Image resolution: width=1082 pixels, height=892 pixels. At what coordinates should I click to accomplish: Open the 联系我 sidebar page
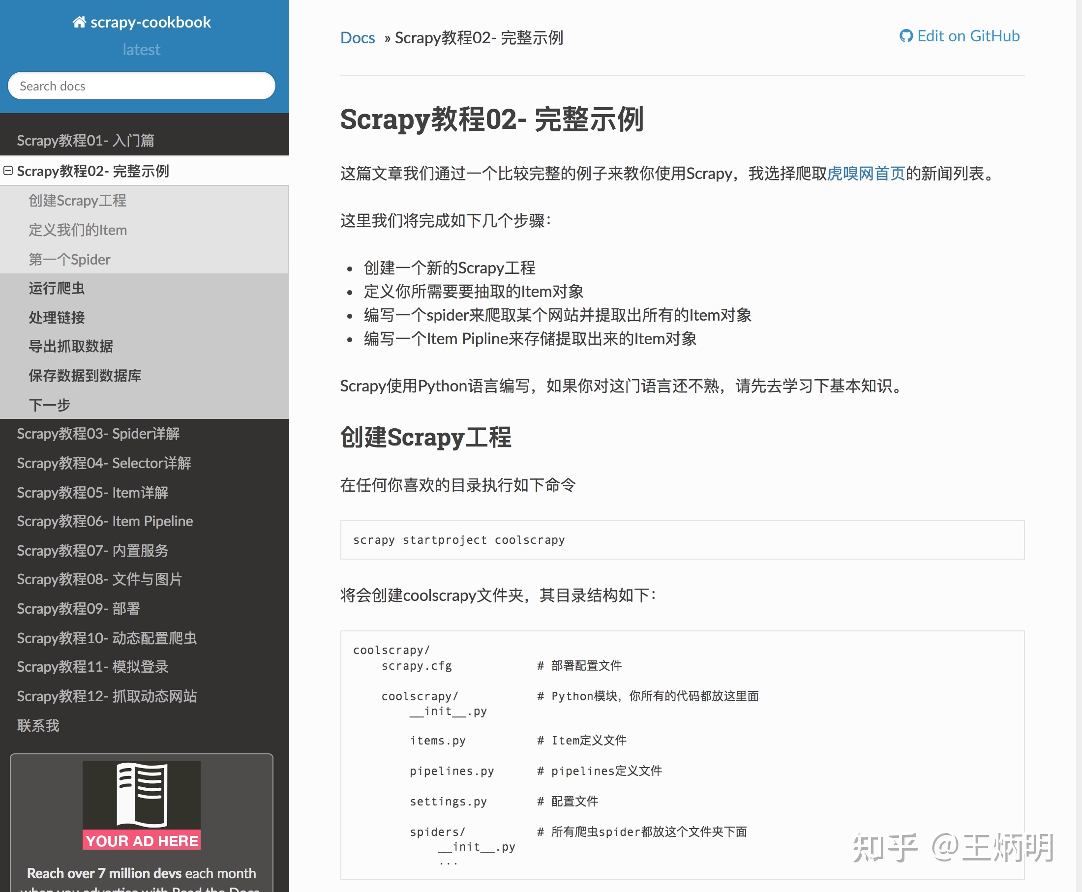38,725
